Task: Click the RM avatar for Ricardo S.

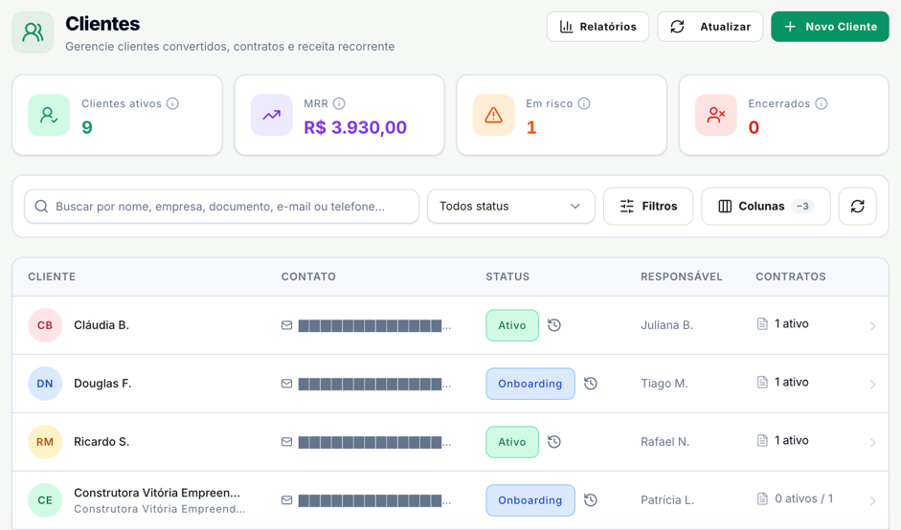Action: tap(45, 442)
